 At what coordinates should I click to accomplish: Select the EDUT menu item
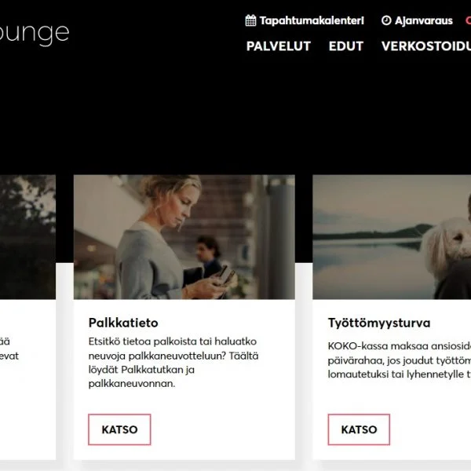click(x=345, y=46)
